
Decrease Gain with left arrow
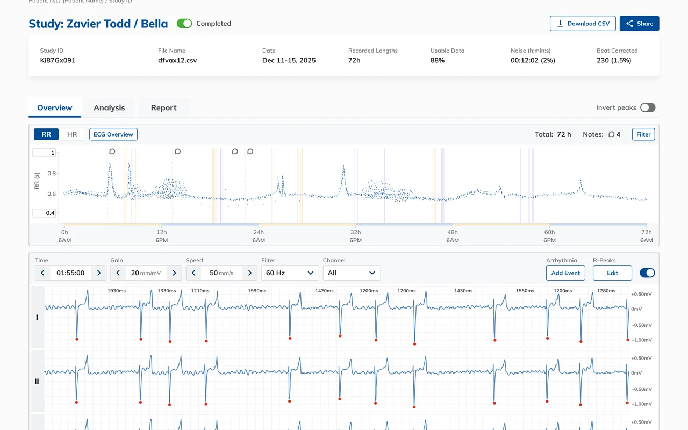(118, 273)
